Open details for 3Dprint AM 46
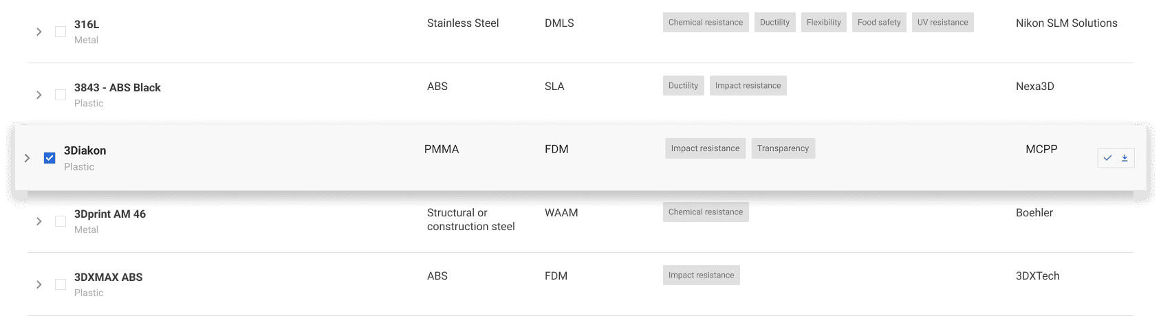 [x=39, y=221]
